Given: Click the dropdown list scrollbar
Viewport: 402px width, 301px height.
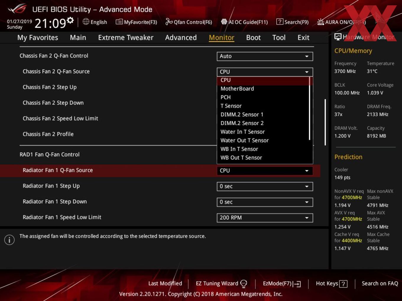Looking at the screenshot, I should [309, 108].
